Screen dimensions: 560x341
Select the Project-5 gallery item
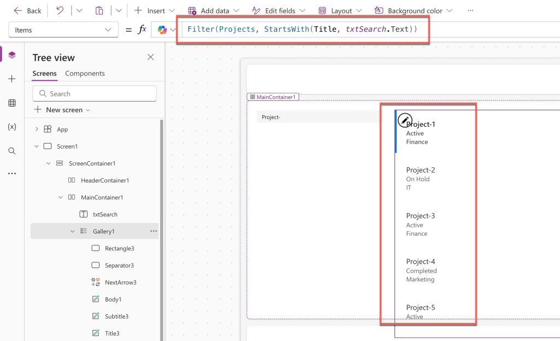pos(421,308)
